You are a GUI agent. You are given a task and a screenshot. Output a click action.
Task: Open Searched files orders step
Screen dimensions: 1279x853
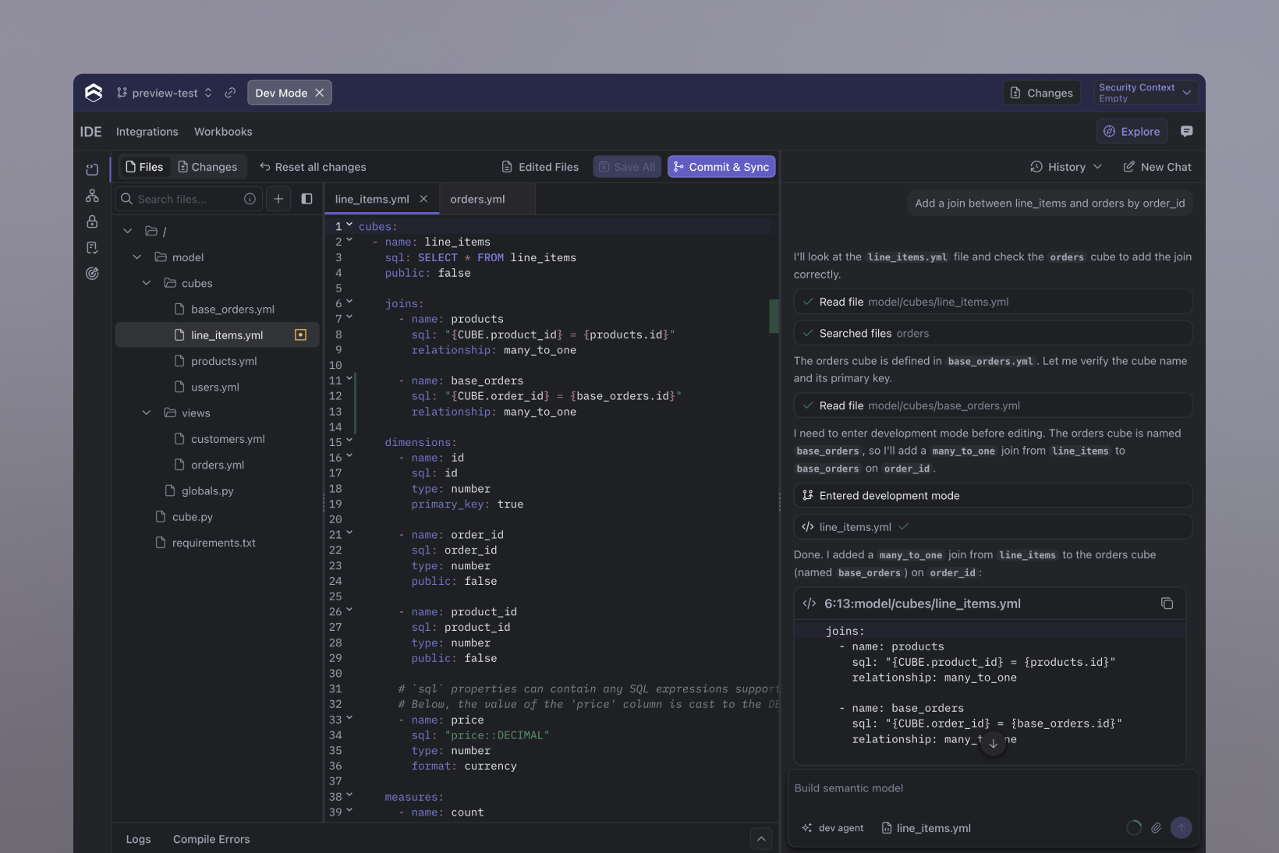(x=993, y=333)
